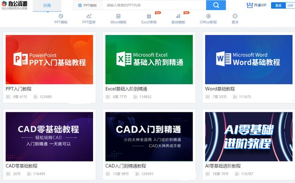The height and width of the screenshot is (183, 295).
Task: Click the 7章 50节 text
Action: pos(219,97)
